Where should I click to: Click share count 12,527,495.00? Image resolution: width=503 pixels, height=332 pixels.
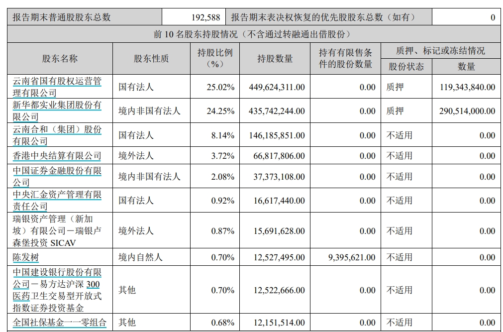(279, 257)
